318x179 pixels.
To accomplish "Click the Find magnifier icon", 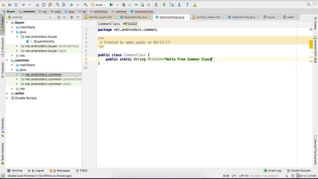I will 58,4.
